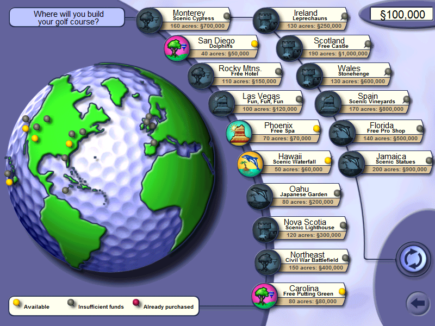Click the Available legend yellow pin
Image resolution: width=435 pixels, height=326 pixels.
16,303
